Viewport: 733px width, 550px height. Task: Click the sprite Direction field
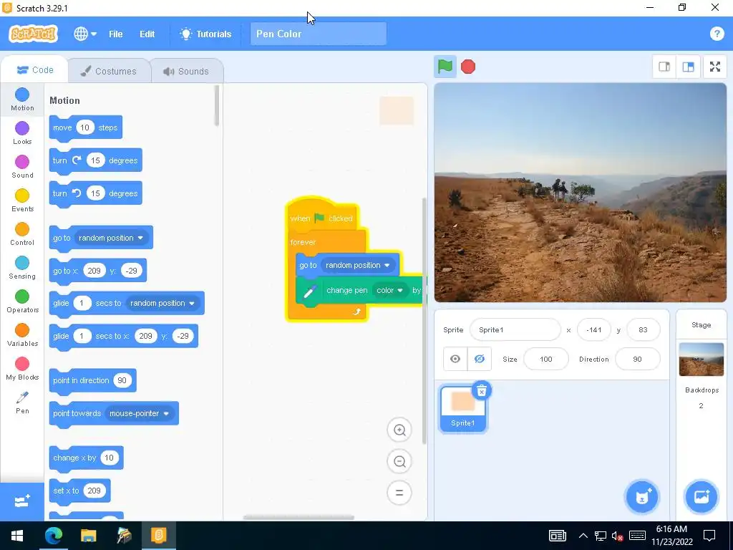pos(637,360)
